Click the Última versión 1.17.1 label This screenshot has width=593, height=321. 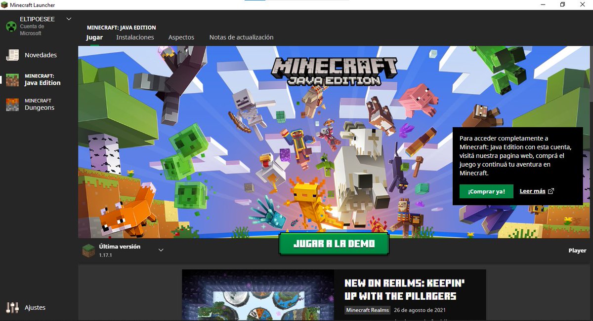point(120,250)
